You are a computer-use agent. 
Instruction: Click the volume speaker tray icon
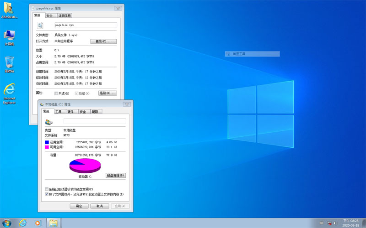335,223
